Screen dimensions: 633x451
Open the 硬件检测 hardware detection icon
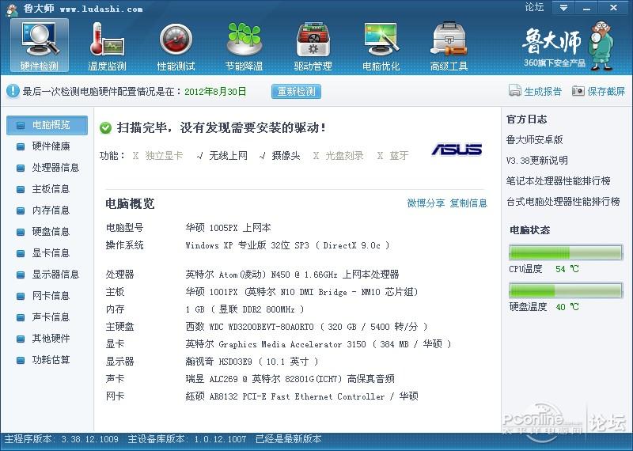(39, 45)
